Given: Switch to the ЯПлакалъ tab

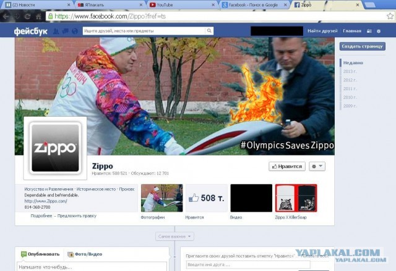Looking at the screenshot, I should [110, 5].
